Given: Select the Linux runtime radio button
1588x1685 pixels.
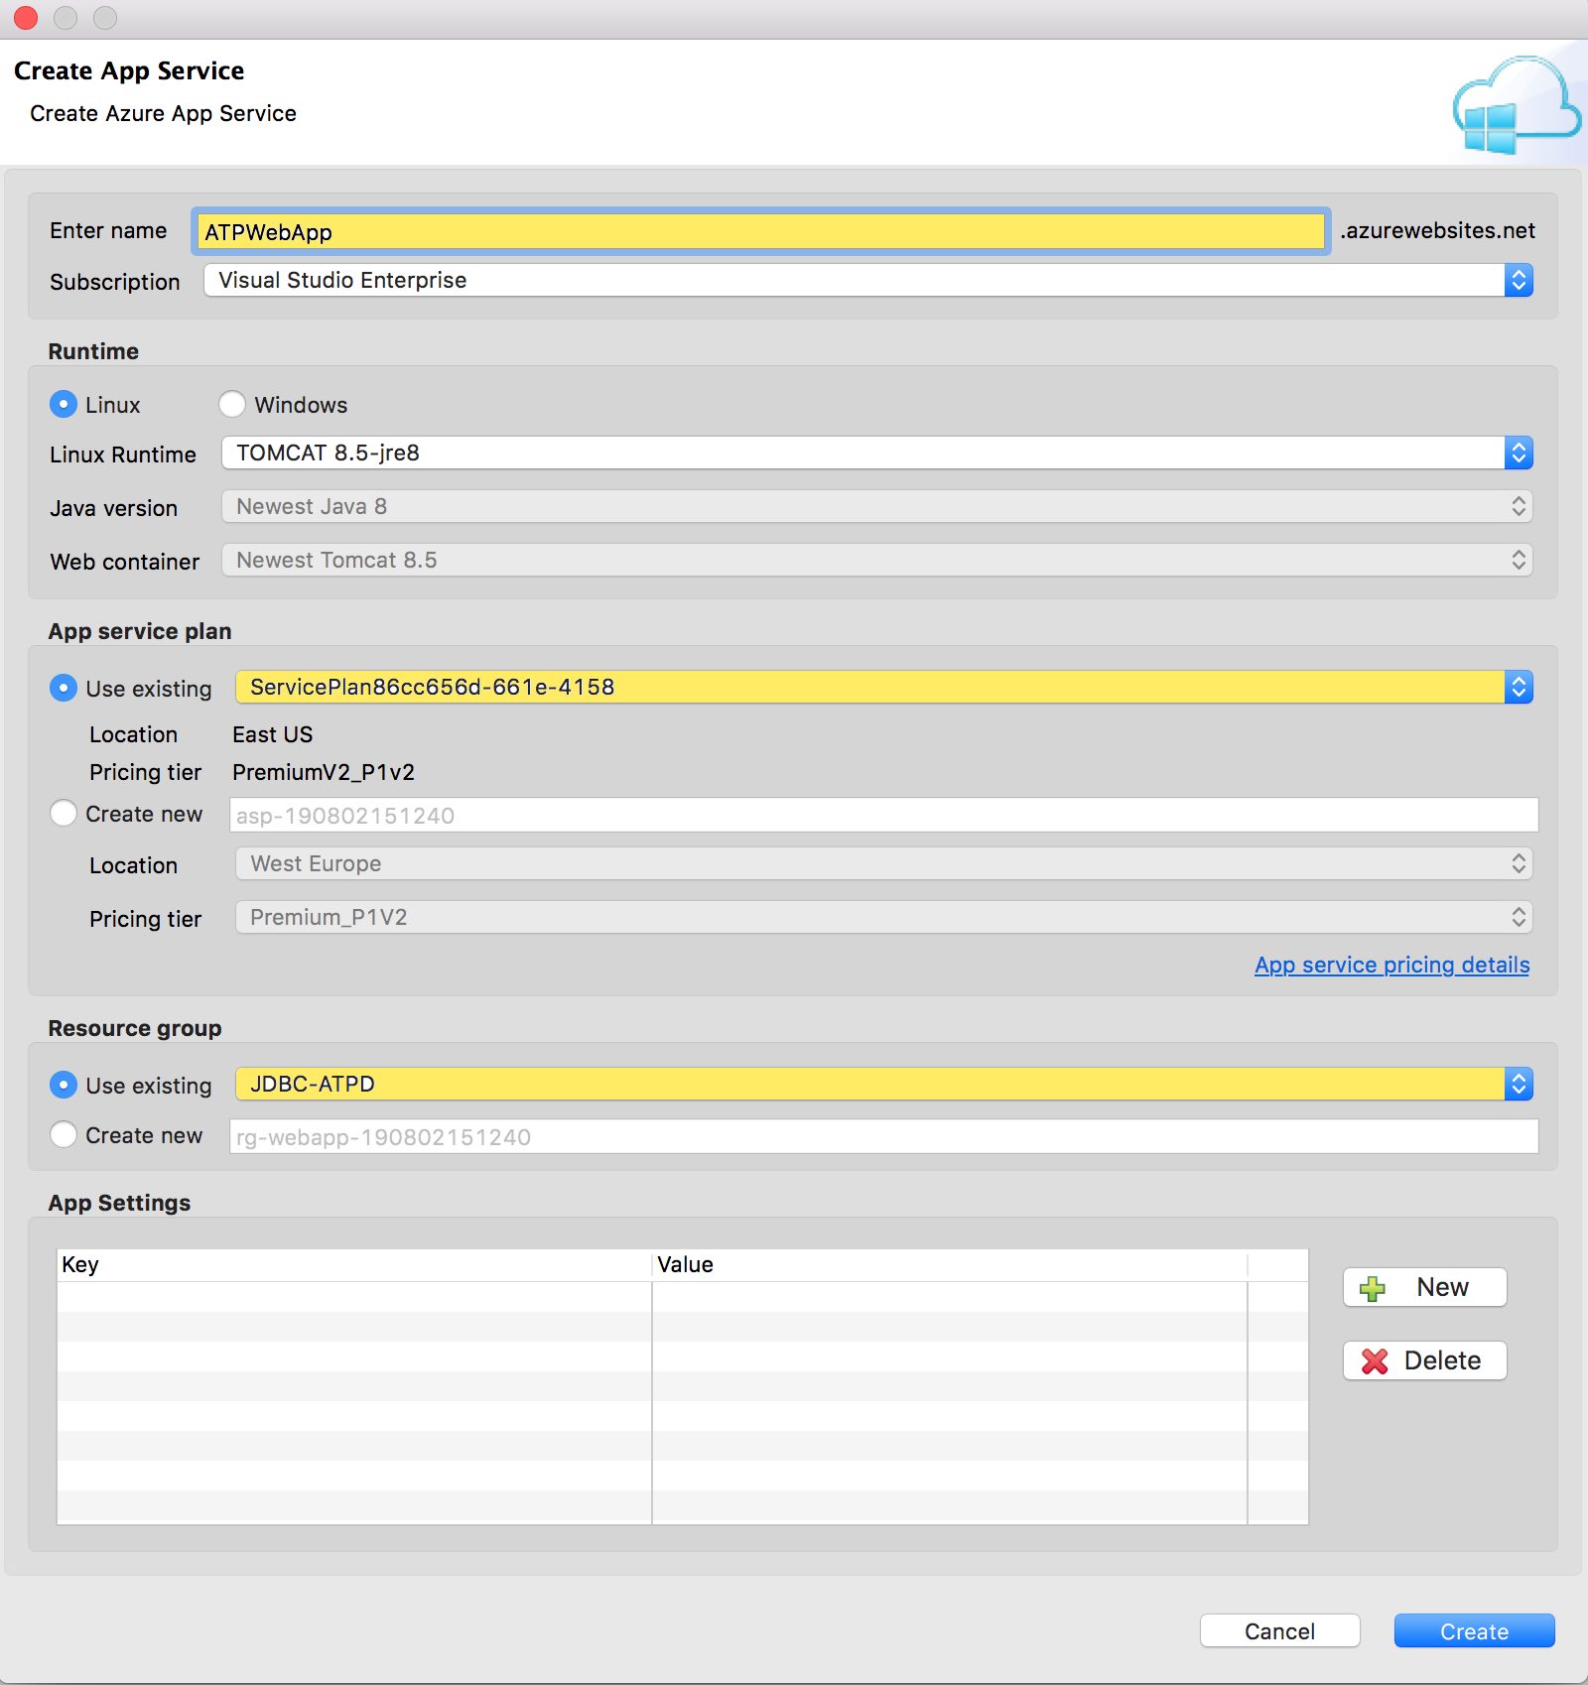Looking at the screenshot, I should [64, 404].
